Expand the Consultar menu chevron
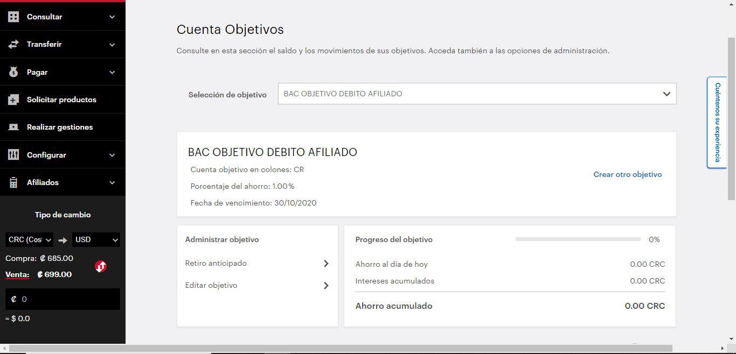This screenshot has height=354, width=736. click(x=112, y=17)
